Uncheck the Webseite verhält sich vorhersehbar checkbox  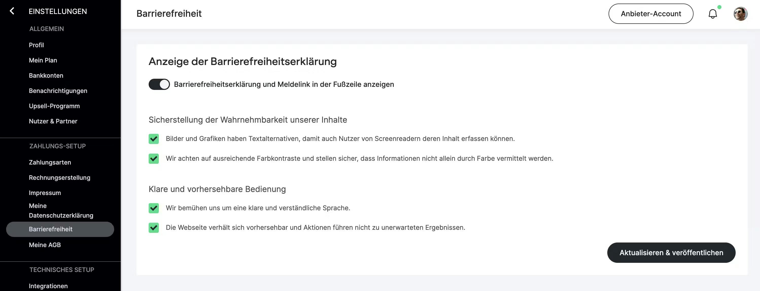[154, 228]
